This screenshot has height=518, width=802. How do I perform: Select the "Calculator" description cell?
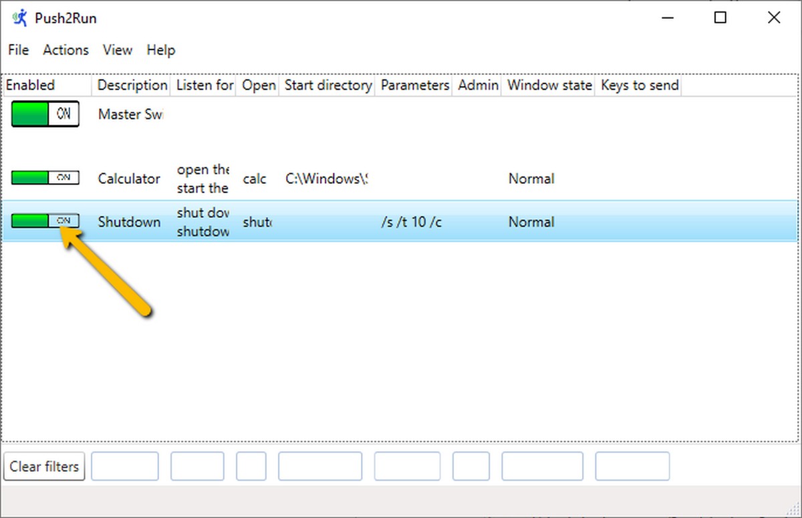(x=130, y=178)
